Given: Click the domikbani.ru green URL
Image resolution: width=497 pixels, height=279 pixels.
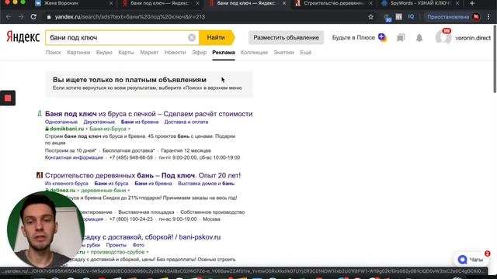Looking at the screenshot, I should pos(67,129).
